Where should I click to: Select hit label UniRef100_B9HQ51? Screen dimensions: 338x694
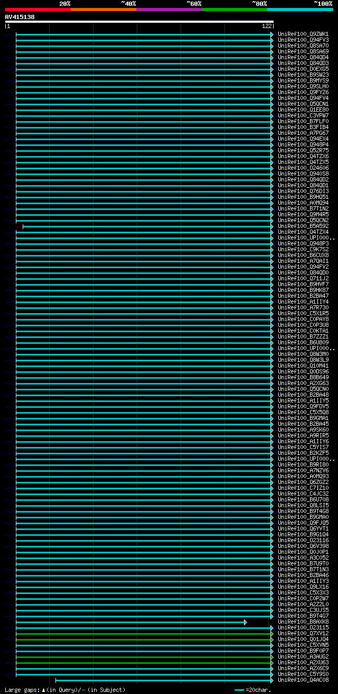click(303, 197)
